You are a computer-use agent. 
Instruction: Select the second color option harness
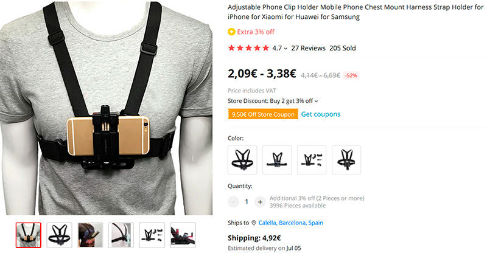click(x=277, y=160)
